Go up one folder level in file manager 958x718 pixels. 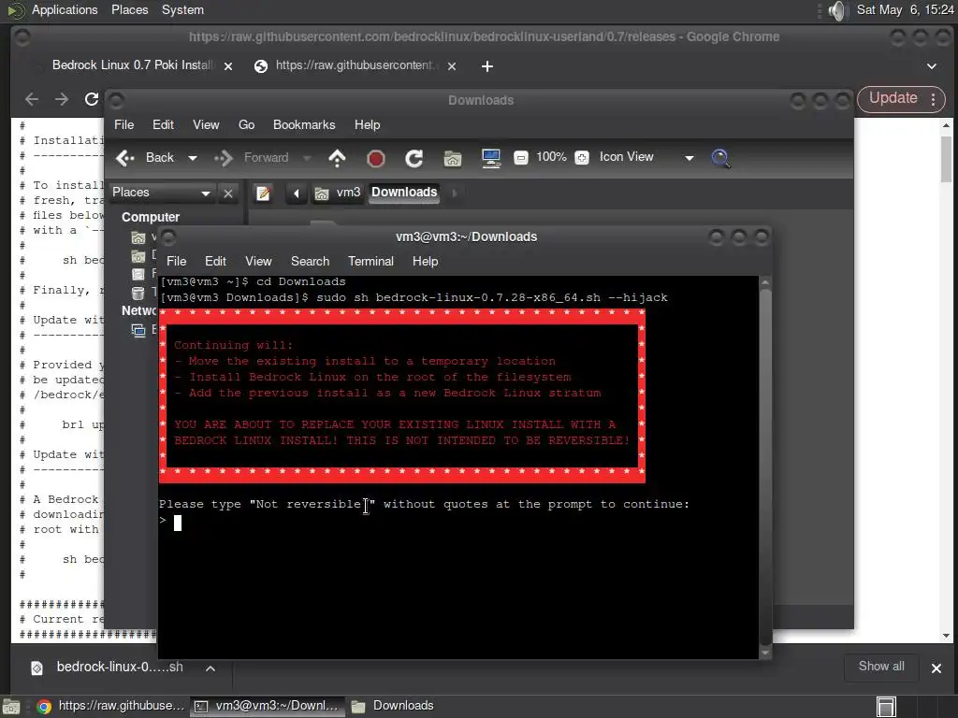tap(337, 158)
